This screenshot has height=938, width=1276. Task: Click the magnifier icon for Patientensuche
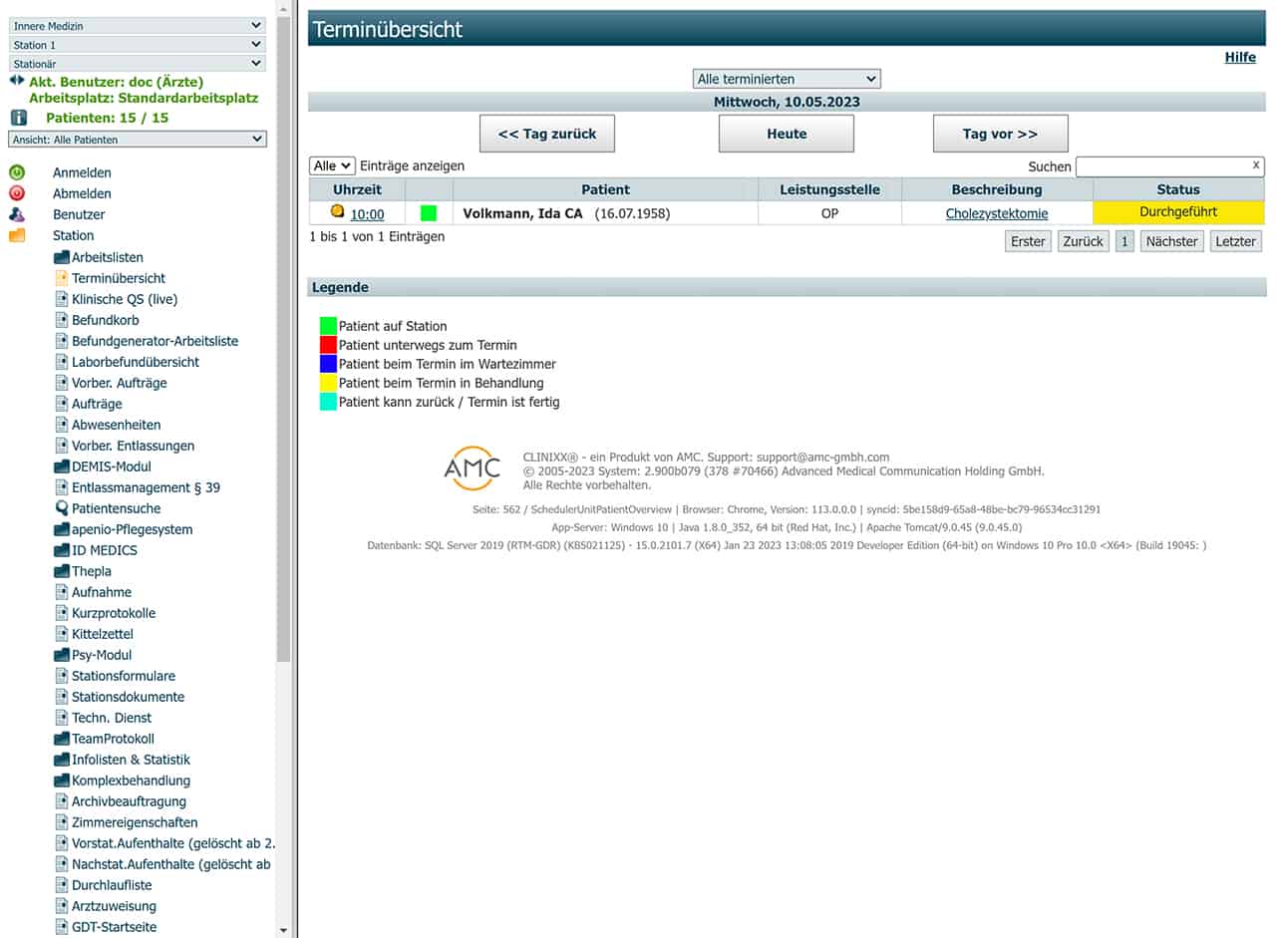coord(62,508)
